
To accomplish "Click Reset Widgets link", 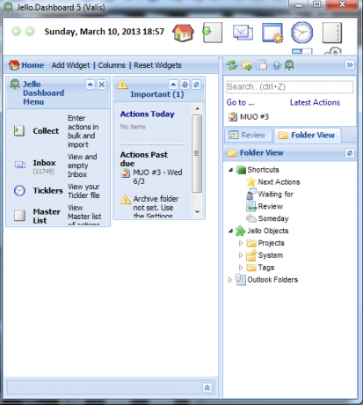I will point(157,65).
